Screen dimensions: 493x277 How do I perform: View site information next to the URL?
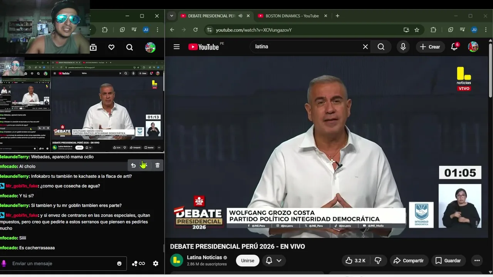click(209, 30)
